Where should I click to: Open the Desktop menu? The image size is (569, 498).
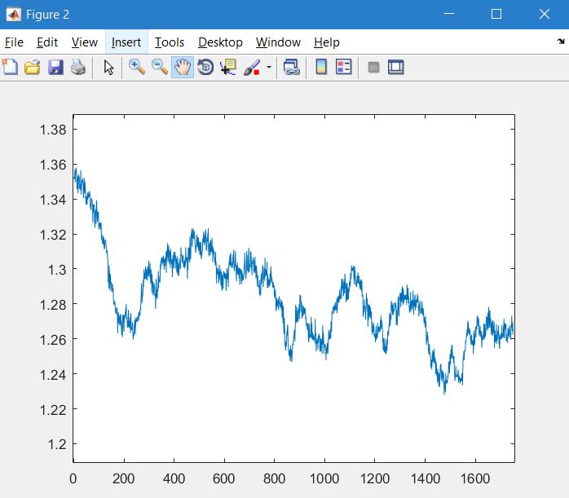[x=220, y=42]
